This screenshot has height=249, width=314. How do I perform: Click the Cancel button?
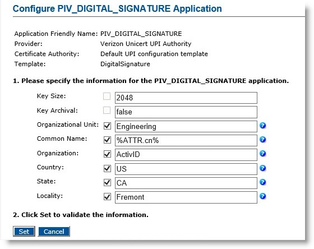coord(54,232)
